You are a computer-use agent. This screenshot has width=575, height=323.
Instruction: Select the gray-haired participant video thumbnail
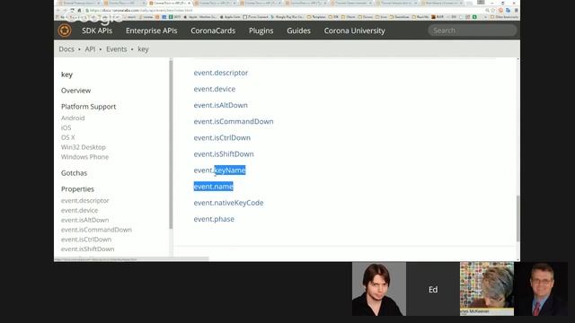tap(487, 289)
